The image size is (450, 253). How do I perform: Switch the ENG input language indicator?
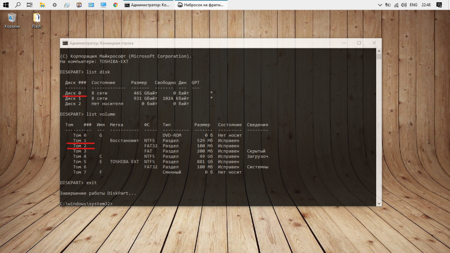(414, 5)
